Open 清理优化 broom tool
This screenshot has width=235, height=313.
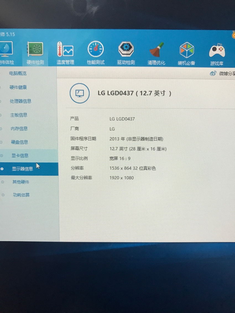click(156, 54)
